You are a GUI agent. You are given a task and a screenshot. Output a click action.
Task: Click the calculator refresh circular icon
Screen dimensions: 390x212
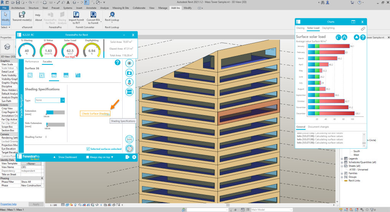pos(129,149)
